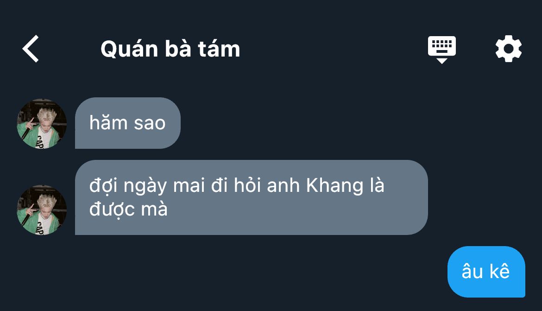
Task: View profile photo of blond-haired sender, top
Action: (x=42, y=123)
